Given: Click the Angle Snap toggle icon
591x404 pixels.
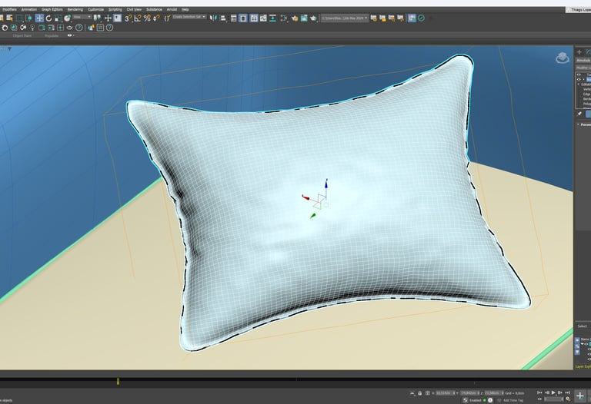Looking at the screenshot, I should point(137,18).
